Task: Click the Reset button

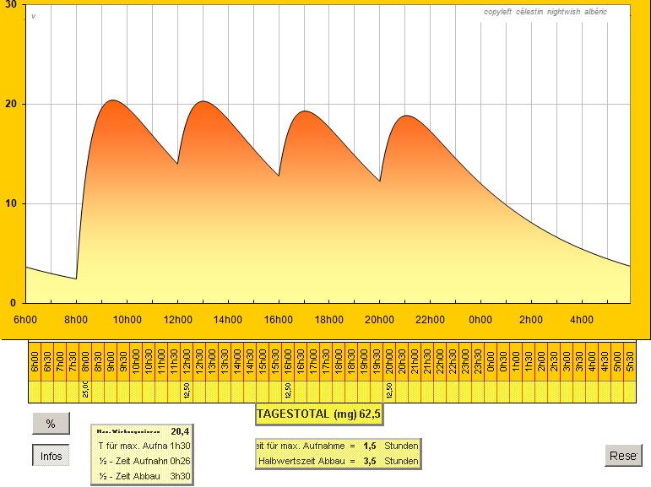Action: (x=623, y=456)
